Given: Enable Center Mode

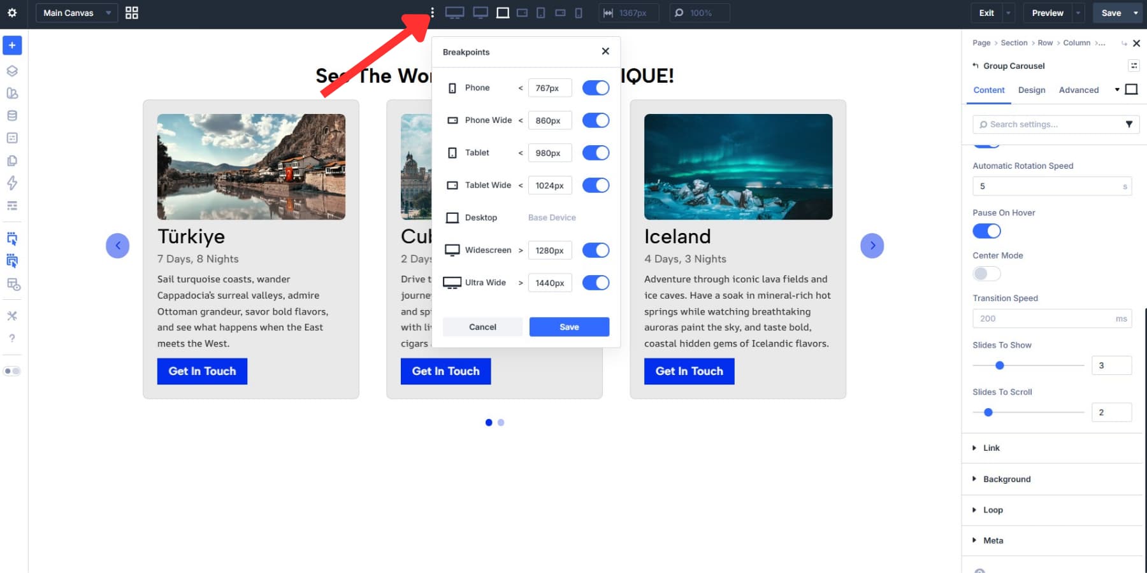Looking at the screenshot, I should (986, 273).
